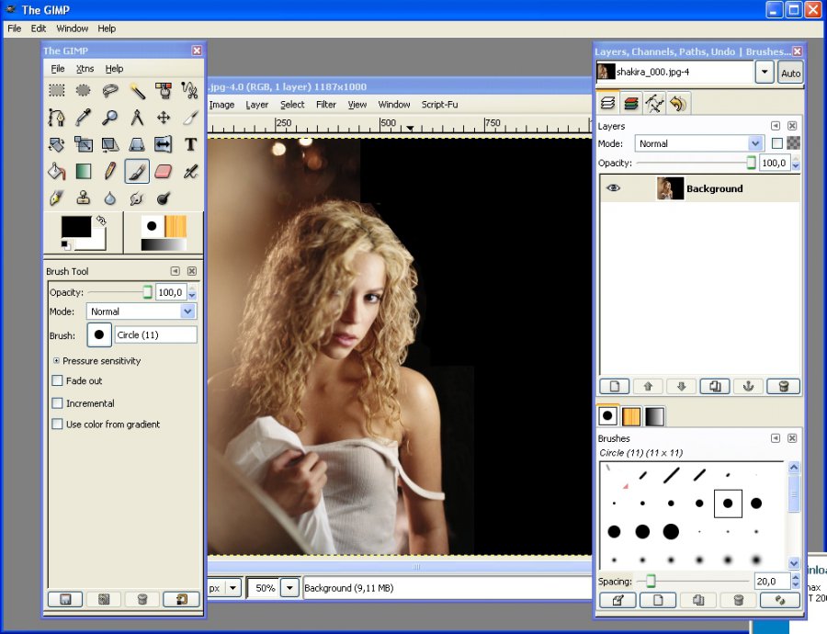Open Layers panel menu arrow

(x=776, y=126)
